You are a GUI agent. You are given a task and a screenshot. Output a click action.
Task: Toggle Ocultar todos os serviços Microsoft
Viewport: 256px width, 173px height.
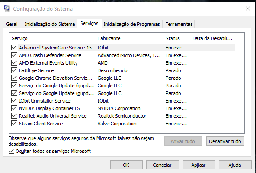click(11, 151)
